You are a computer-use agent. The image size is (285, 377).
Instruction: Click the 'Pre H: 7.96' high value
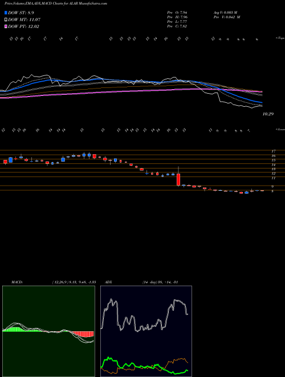point(177,17)
